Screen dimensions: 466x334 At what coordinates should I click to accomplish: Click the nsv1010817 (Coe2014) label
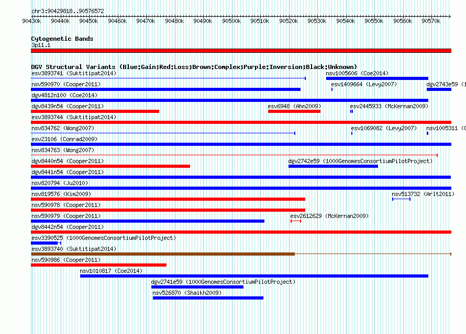point(111,271)
